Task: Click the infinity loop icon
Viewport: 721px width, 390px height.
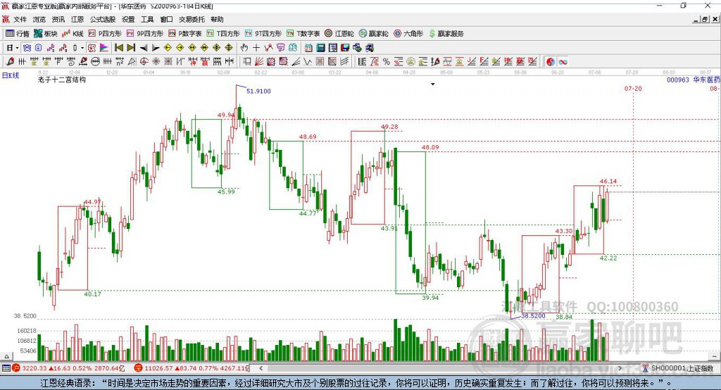Action: pyautogui.click(x=563, y=62)
